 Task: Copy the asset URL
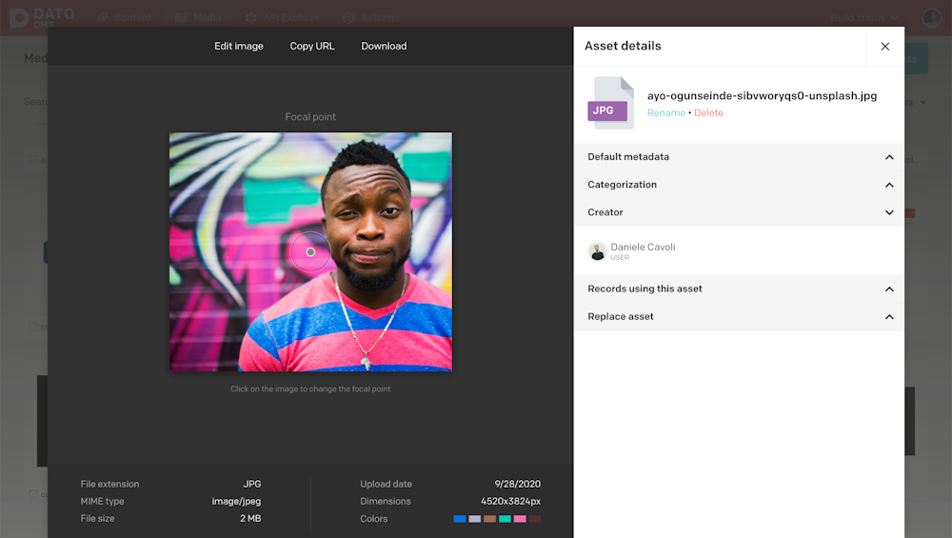pos(312,46)
